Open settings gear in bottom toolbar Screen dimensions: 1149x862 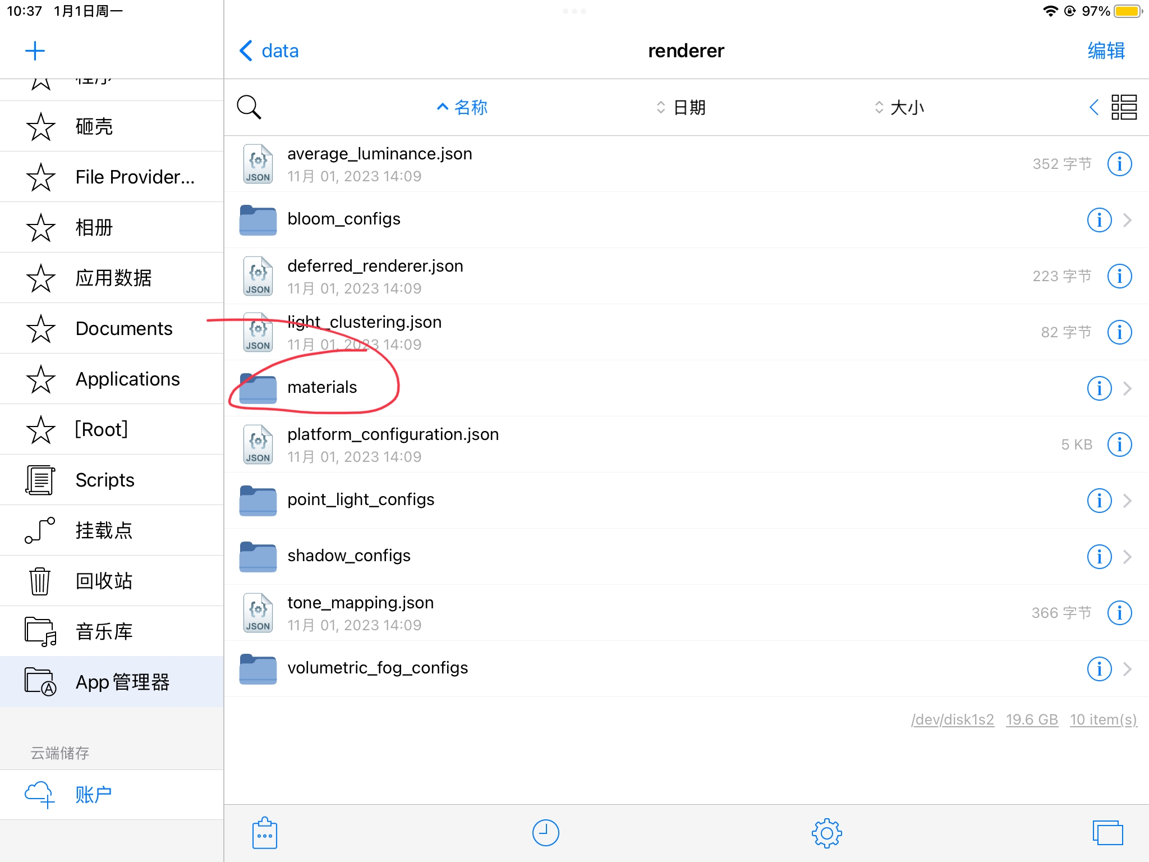pos(826,833)
